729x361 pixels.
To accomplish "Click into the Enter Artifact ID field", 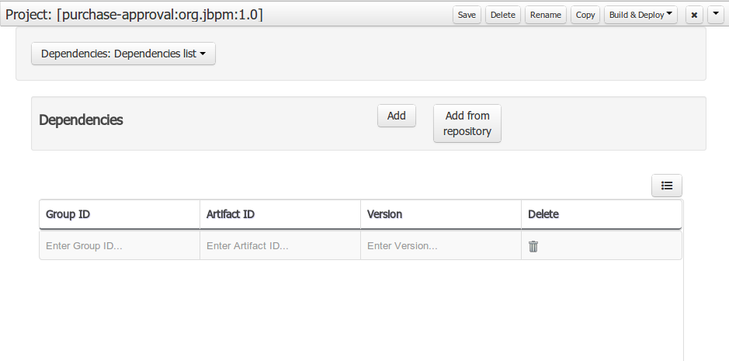I will [279, 245].
